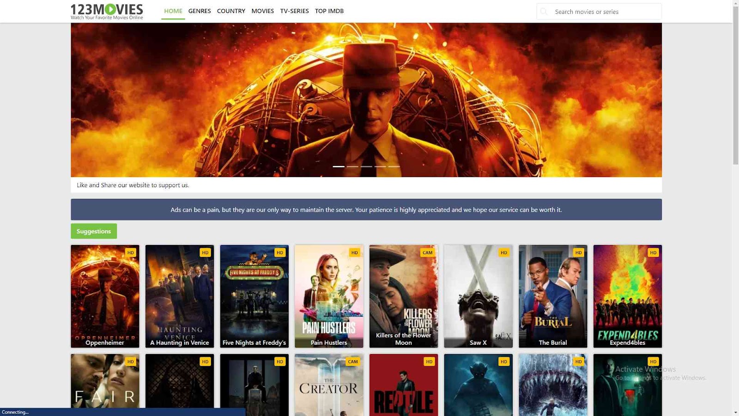Focus the Search movies or series field
Viewport: 739px width, 416px height.
(x=599, y=12)
